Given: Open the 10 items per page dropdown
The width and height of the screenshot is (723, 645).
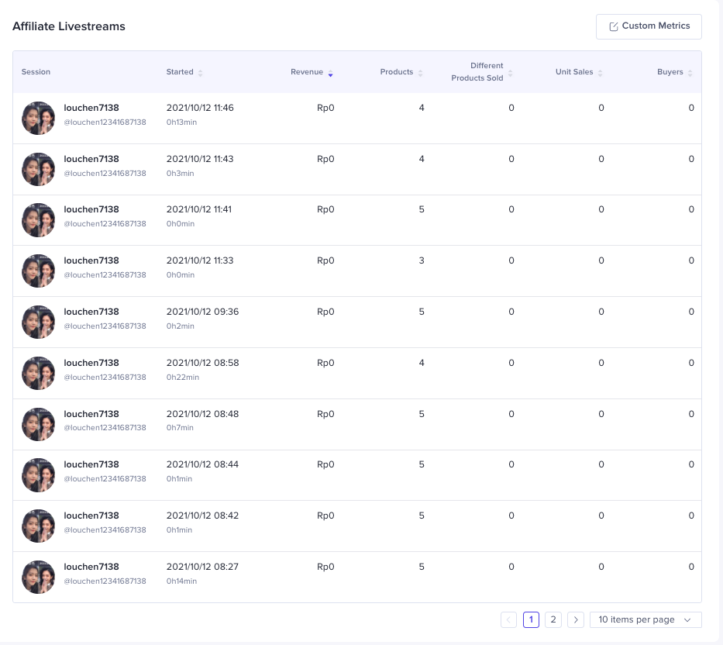Looking at the screenshot, I should point(646,619).
